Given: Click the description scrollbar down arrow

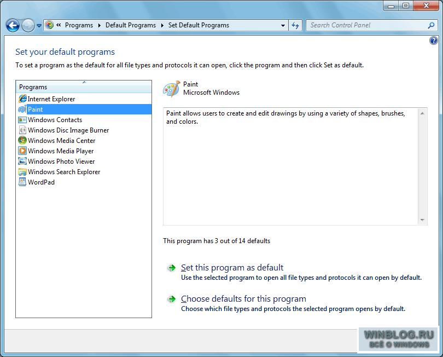Looking at the screenshot, I should pyautogui.click(x=422, y=220).
